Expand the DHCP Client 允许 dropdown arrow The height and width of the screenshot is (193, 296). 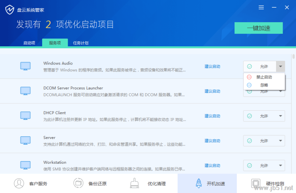(x=280, y=116)
